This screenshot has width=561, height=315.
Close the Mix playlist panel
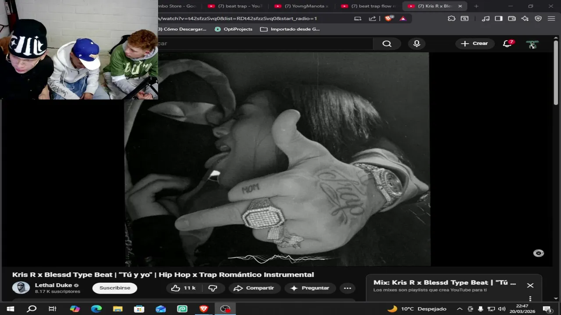click(x=530, y=285)
